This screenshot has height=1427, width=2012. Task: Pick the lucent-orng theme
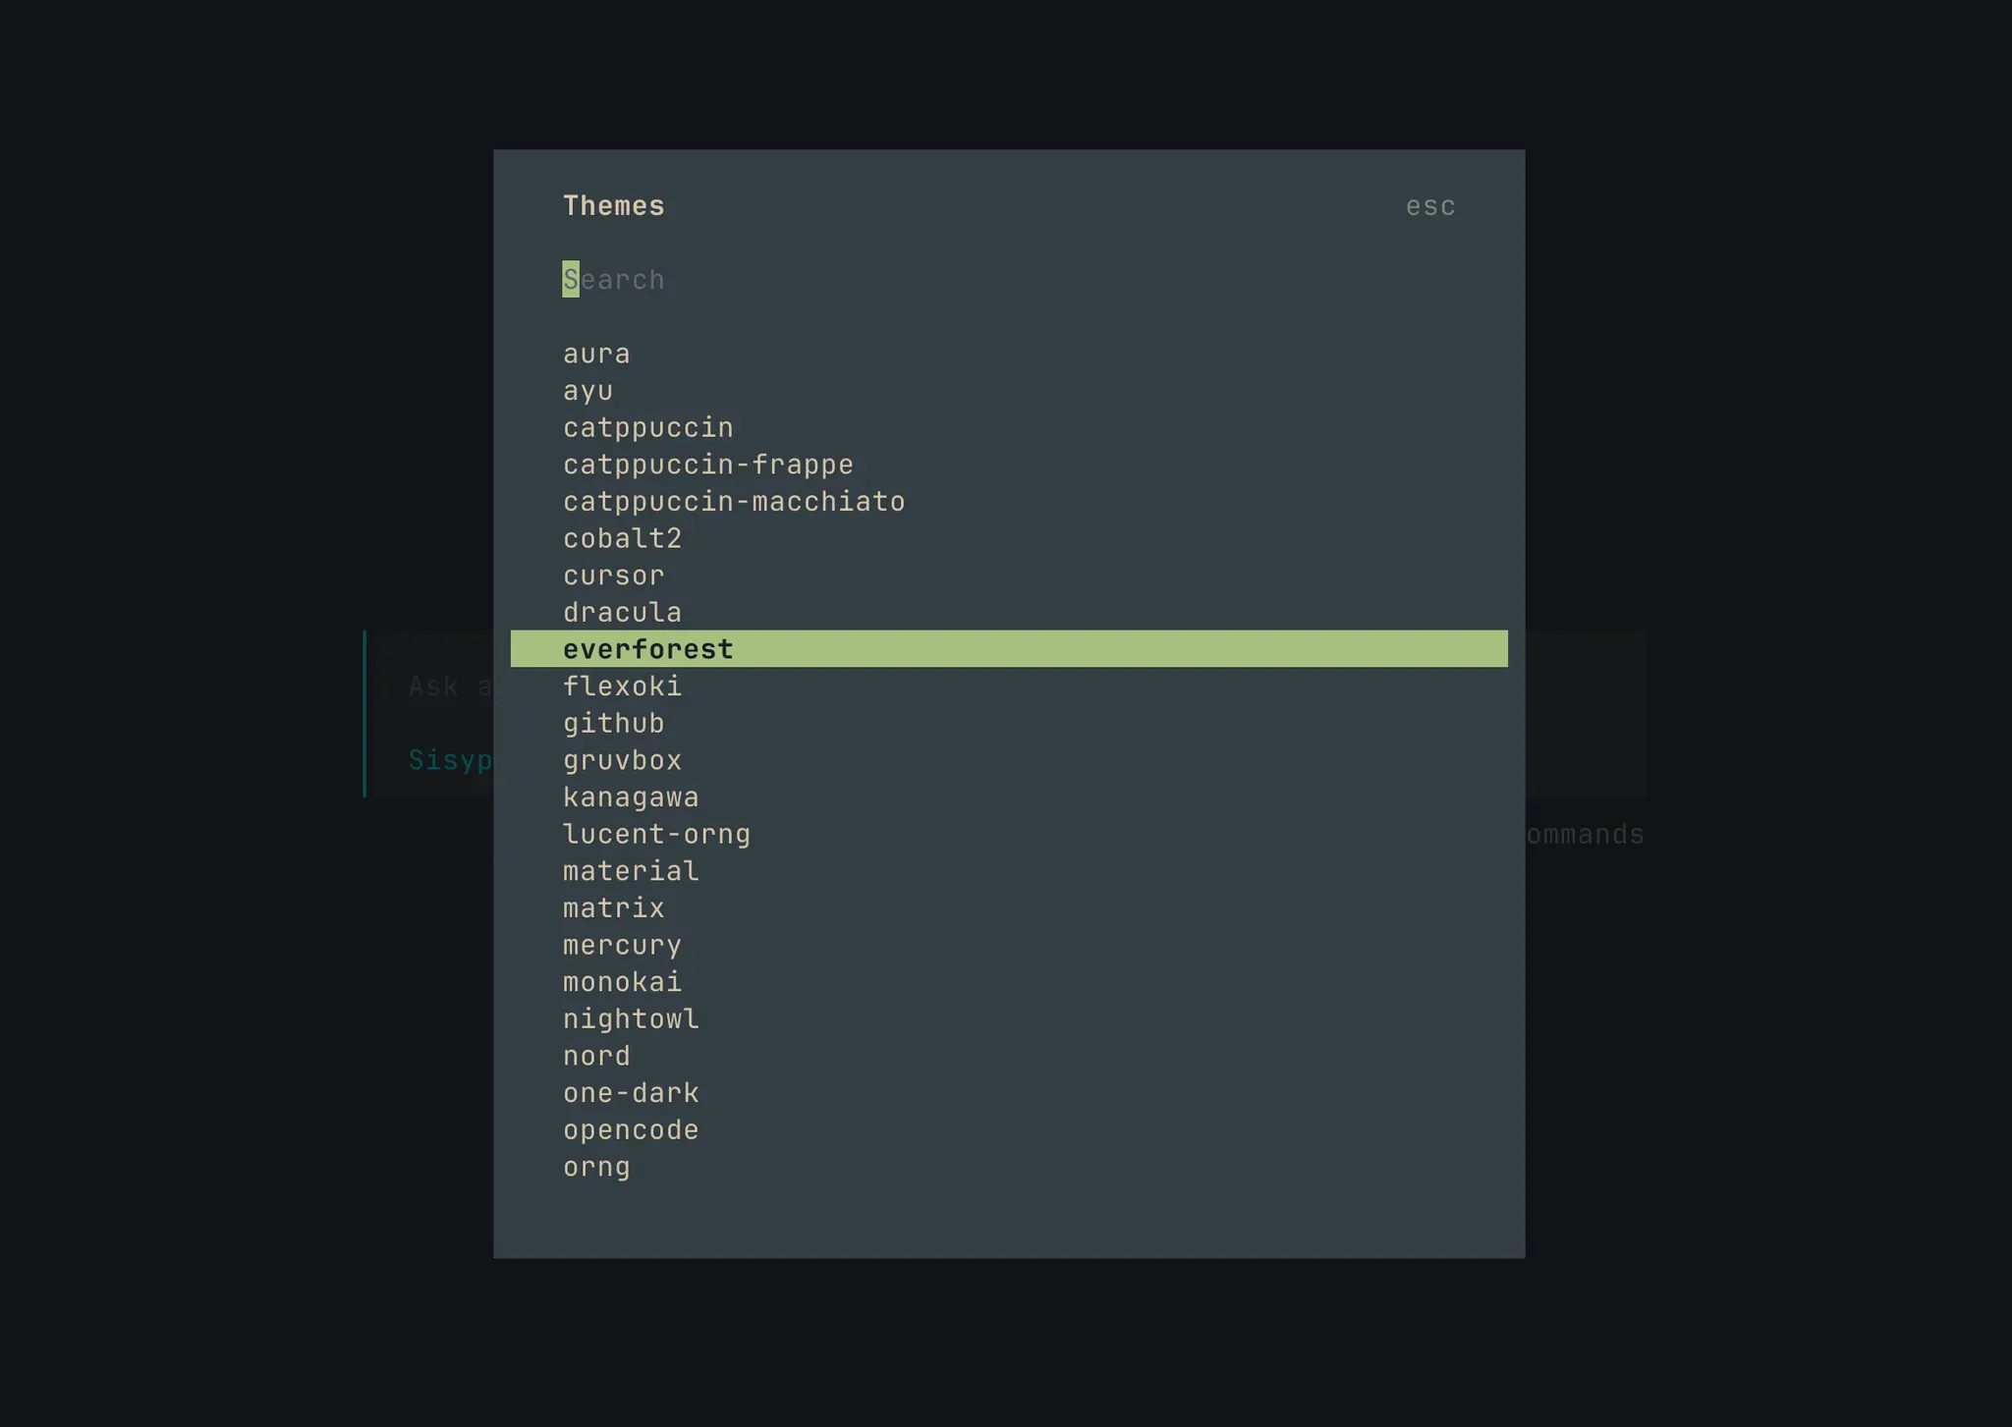click(656, 835)
